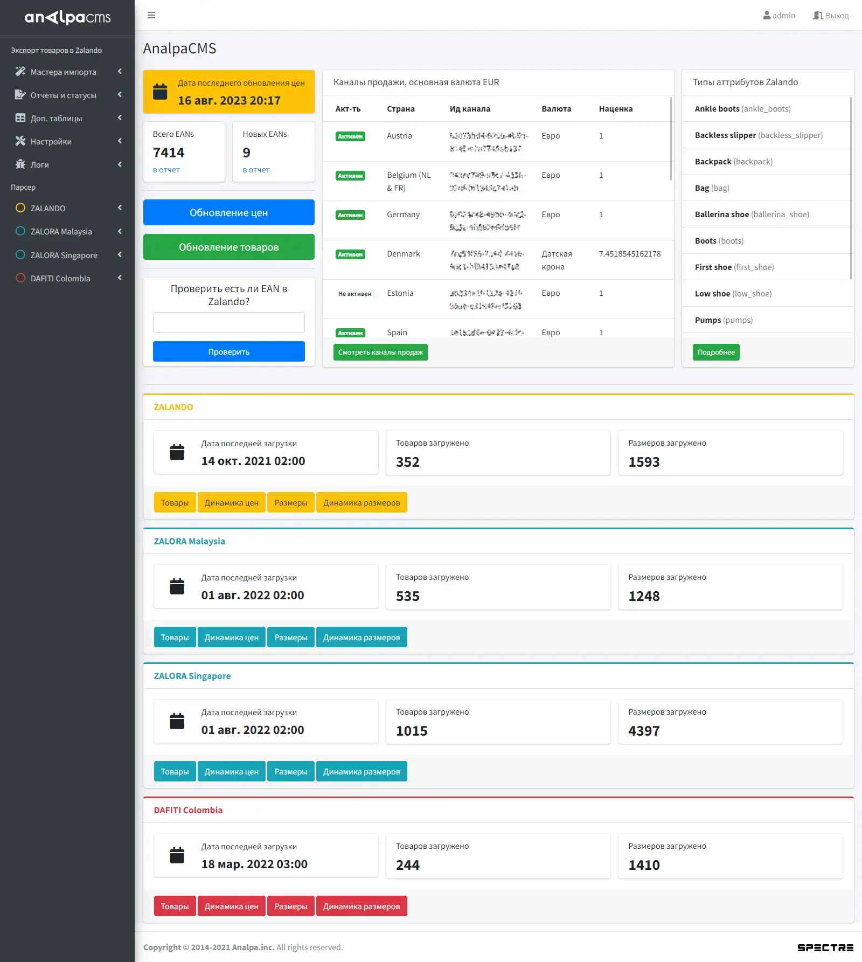Image resolution: width=862 pixels, height=962 pixels.
Task: Click the SPECTRE logo in footer
Action: pyautogui.click(x=825, y=947)
